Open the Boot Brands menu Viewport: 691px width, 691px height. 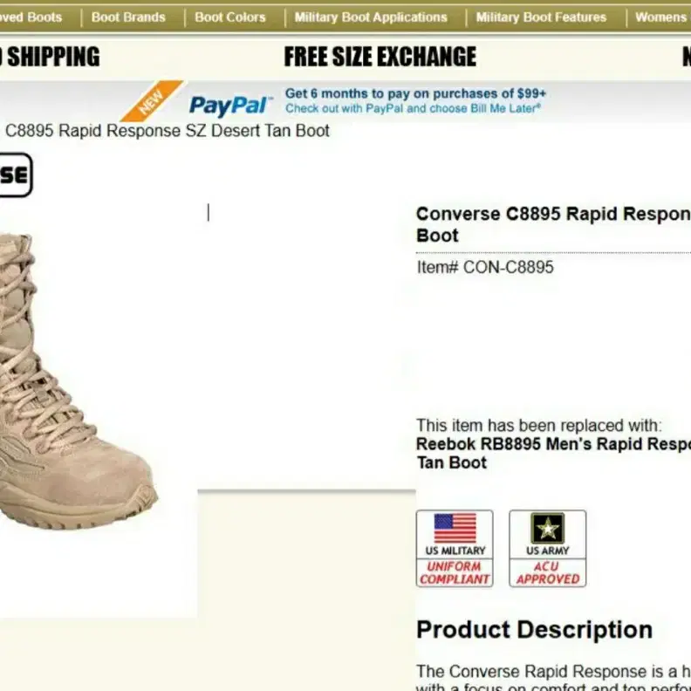128,17
